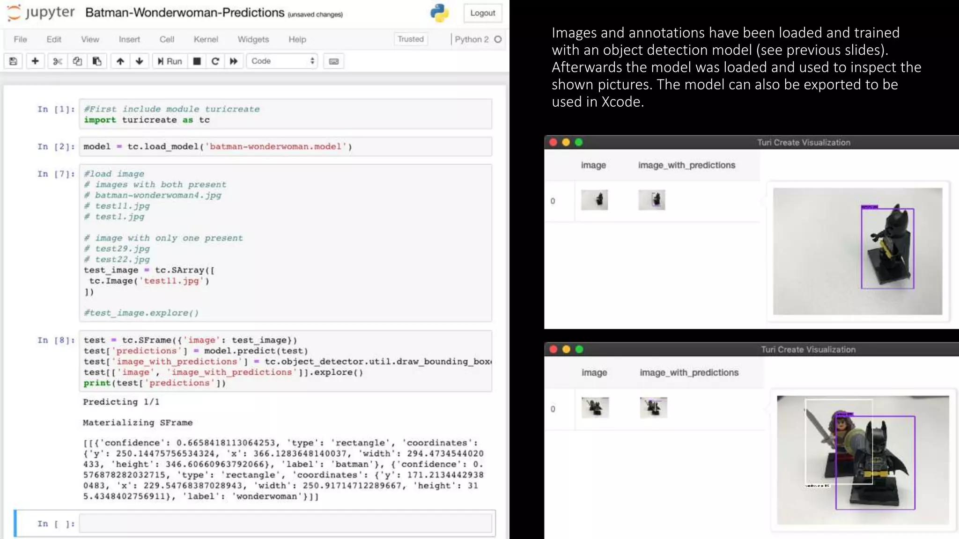Open the Cell menu

pos(167,39)
